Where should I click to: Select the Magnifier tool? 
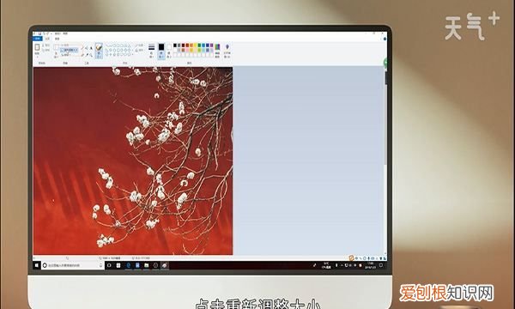click(x=91, y=55)
